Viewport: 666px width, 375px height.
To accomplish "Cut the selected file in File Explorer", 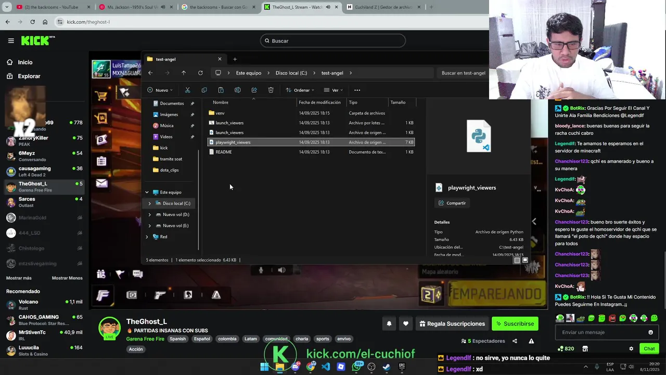I will tap(187, 90).
